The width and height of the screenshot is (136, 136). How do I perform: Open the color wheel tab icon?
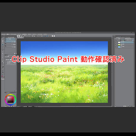7,93
